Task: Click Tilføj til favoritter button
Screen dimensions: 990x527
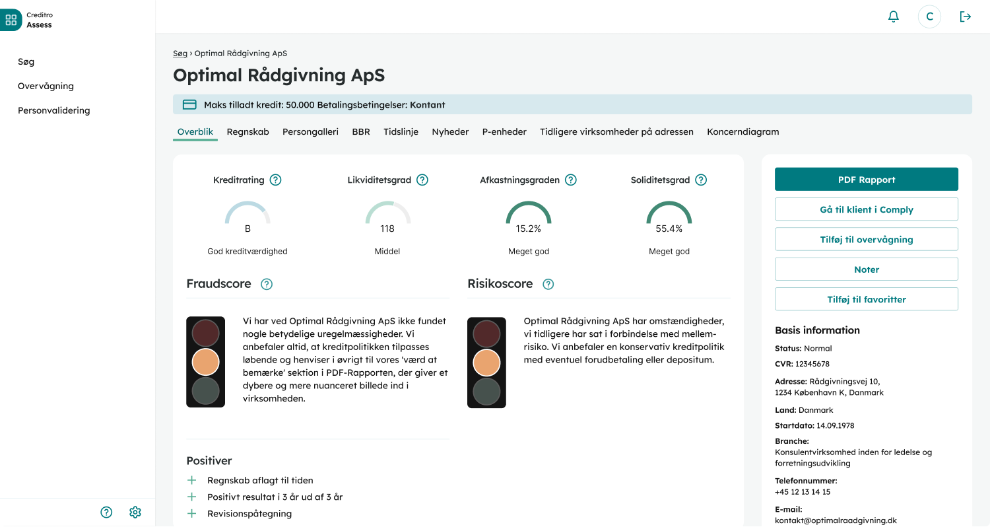Action: tap(867, 299)
